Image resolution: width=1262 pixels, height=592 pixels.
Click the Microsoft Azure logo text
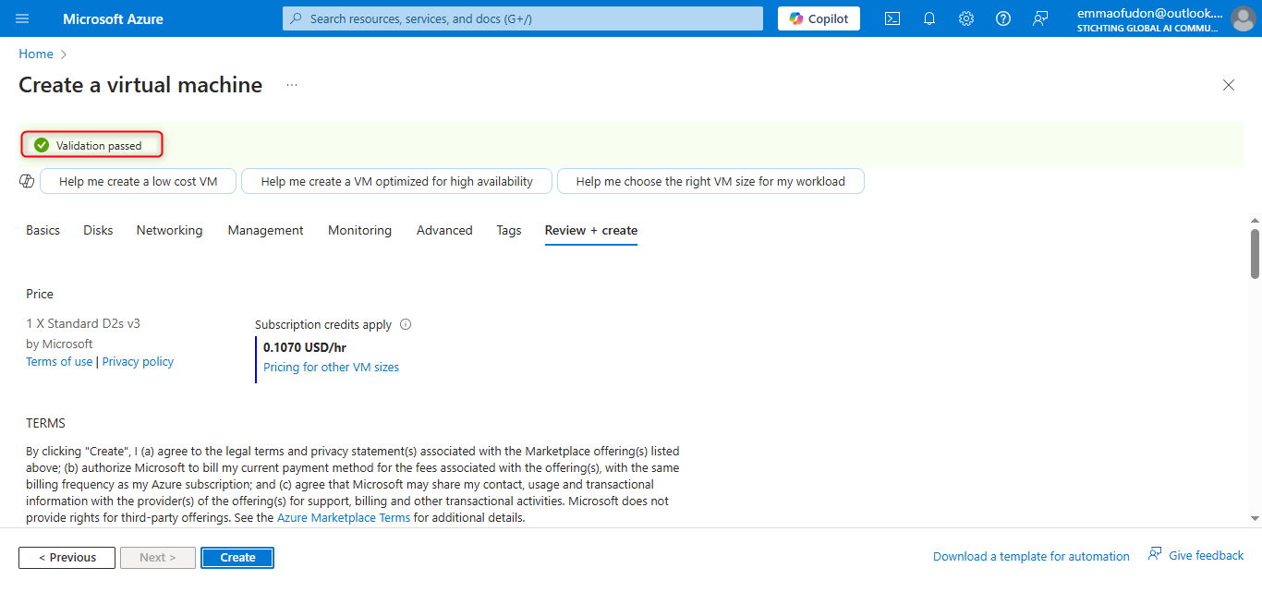(113, 18)
